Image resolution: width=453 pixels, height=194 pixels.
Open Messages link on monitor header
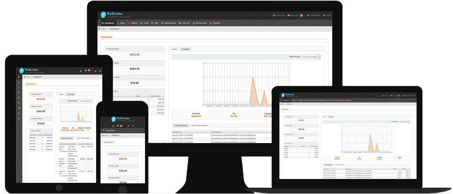coord(293,16)
